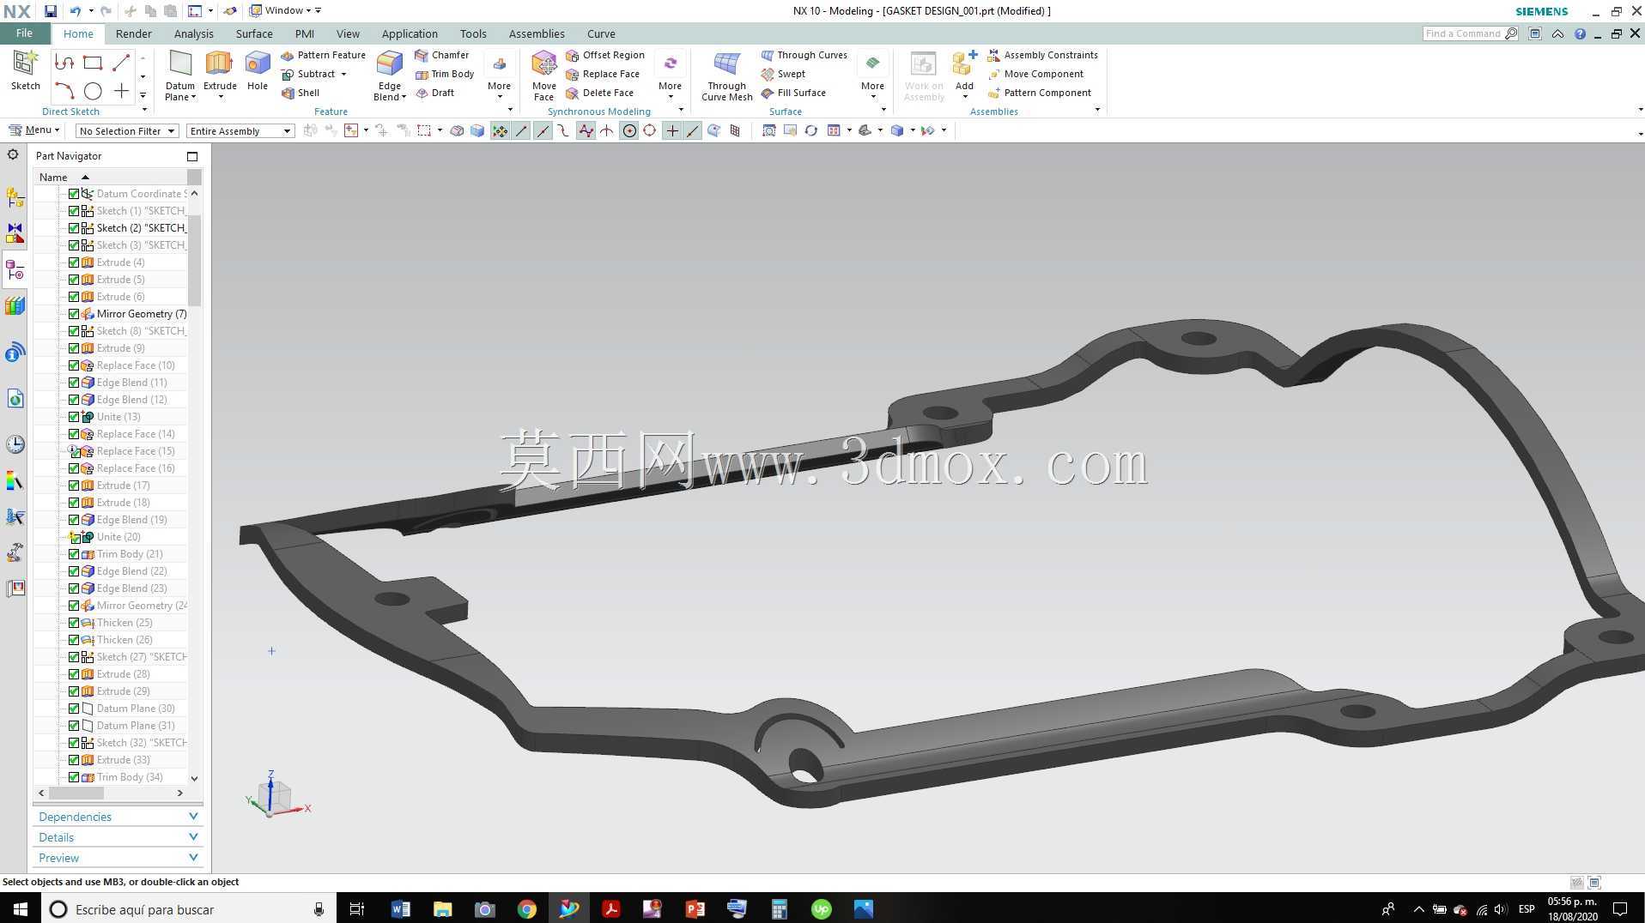Select the Through Curves tool
1645x923 pixels.
tap(804, 55)
